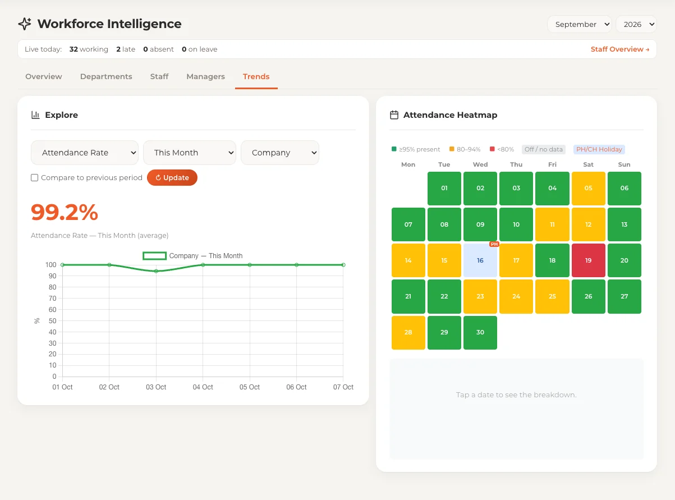This screenshot has width=675, height=500.
Task: Click the yellow 80–94% legend swatch
Action: [x=452, y=149]
